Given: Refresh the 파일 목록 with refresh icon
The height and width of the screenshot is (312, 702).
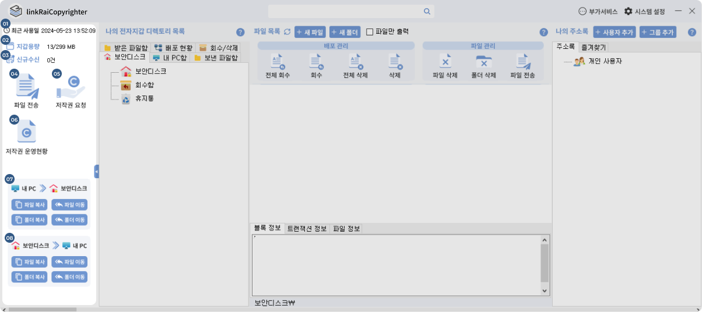Looking at the screenshot, I should click(x=287, y=32).
